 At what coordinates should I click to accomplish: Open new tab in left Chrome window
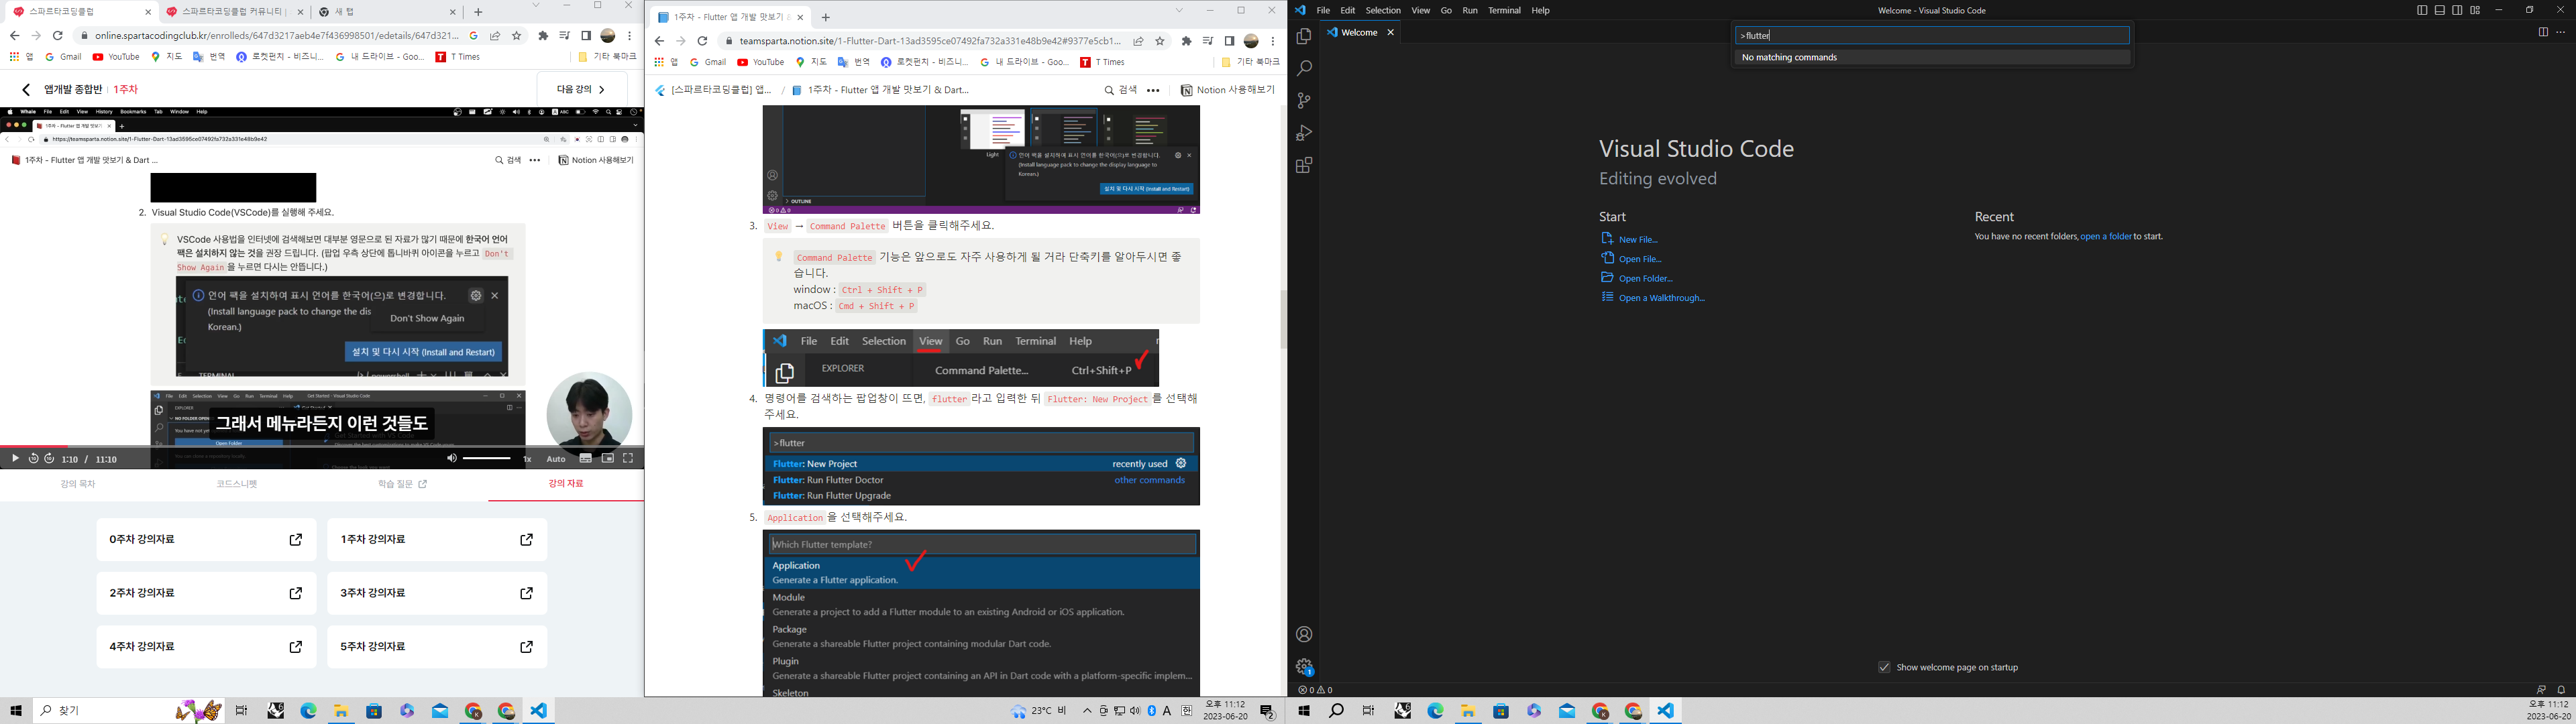(x=478, y=12)
